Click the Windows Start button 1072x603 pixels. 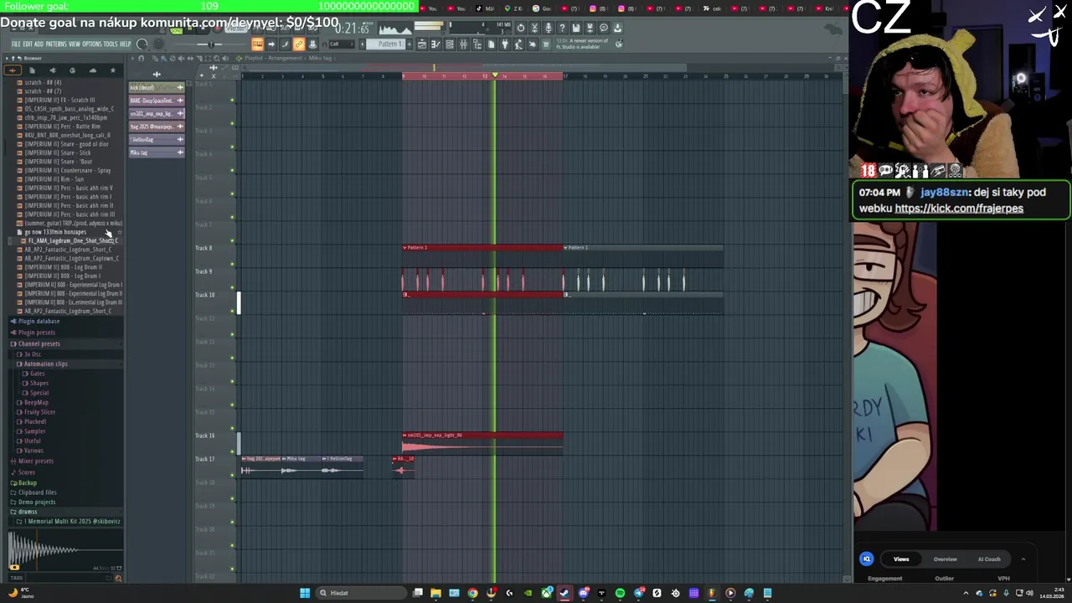point(305,593)
